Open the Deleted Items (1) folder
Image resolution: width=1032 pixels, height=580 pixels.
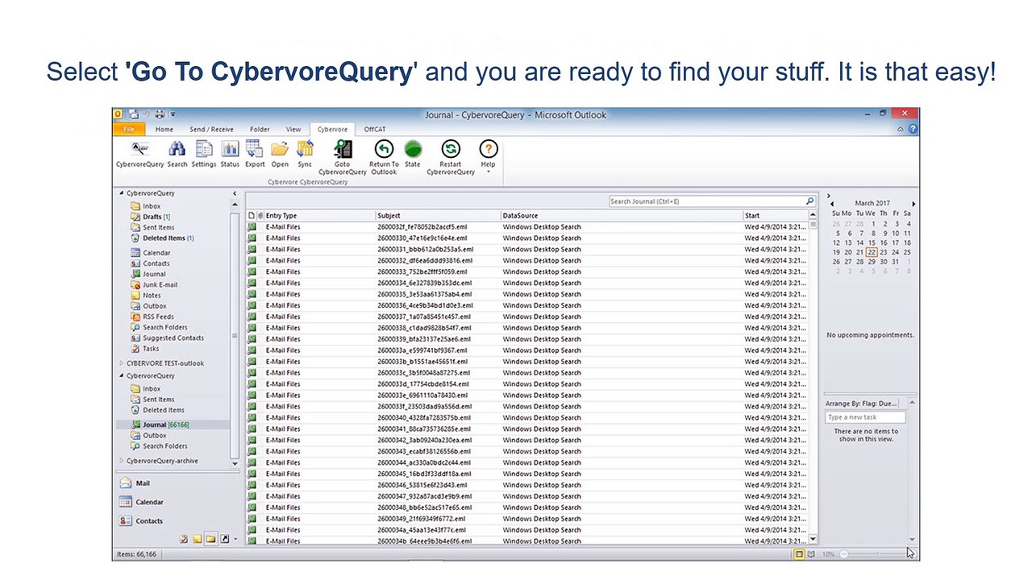pyautogui.click(x=162, y=238)
